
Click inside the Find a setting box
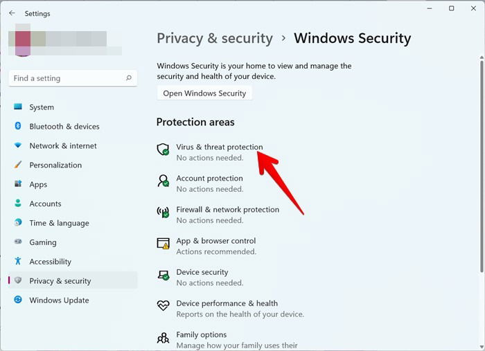[73, 78]
